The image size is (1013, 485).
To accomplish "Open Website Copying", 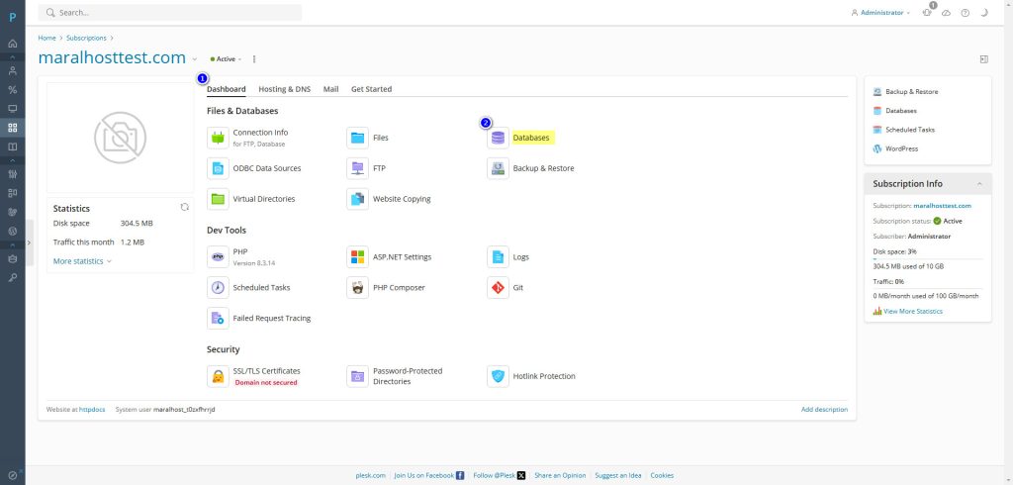I will [402, 199].
